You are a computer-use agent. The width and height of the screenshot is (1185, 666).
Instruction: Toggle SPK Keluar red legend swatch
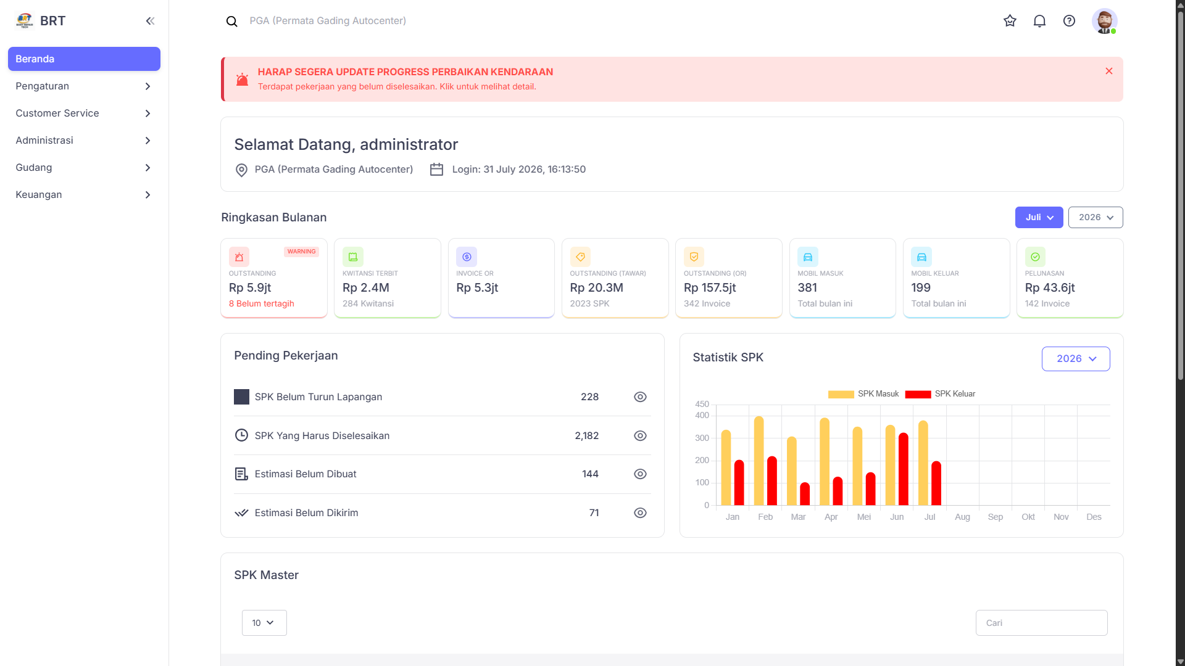pyautogui.click(x=918, y=394)
